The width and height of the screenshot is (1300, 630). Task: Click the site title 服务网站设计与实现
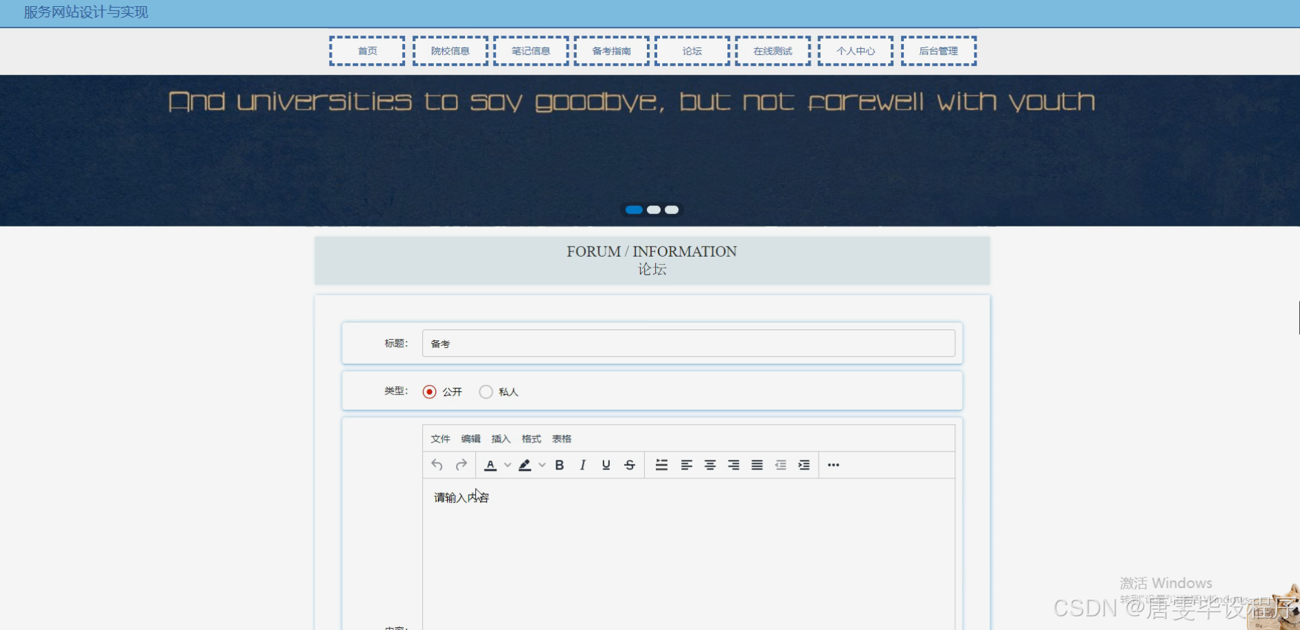tap(86, 12)
